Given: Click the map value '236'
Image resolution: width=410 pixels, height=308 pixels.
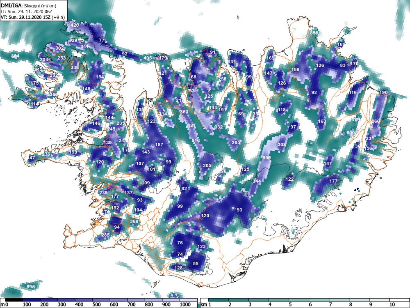Looking at the screenshot, I should pos(46,154).
